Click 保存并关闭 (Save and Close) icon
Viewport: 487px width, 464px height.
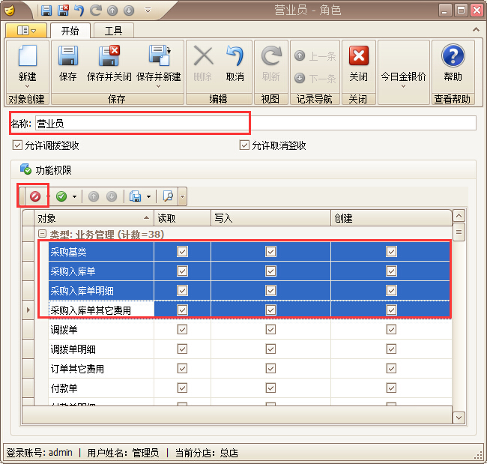(x=109, y=58)
